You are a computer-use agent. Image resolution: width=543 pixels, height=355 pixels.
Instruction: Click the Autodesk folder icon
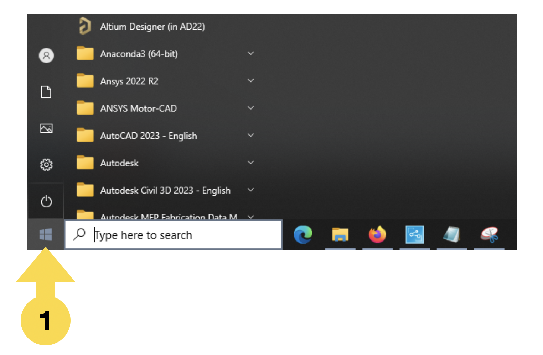[x=85, y=163]
